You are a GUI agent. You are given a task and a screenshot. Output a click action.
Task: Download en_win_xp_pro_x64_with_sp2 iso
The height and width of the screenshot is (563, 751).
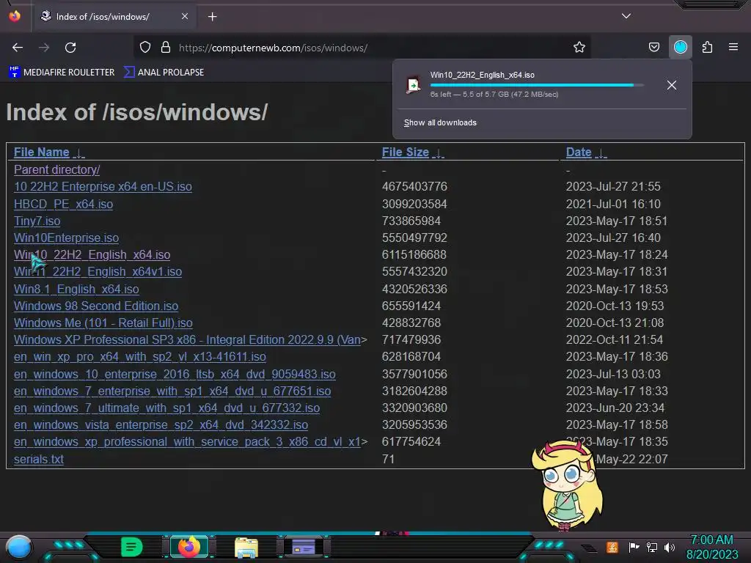pyautogui.click(x=140, y=357)
